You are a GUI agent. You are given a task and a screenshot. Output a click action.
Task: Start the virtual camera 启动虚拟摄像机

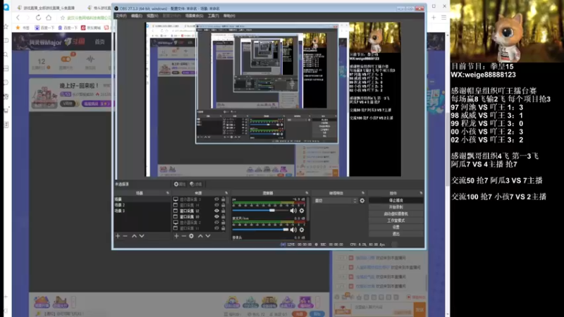396,214
